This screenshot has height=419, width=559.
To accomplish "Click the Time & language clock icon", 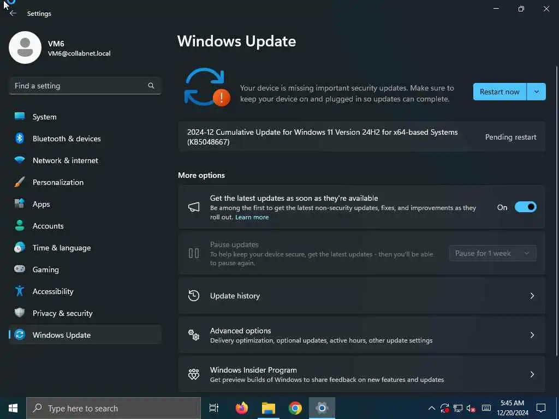I will [x=20, y=247].
